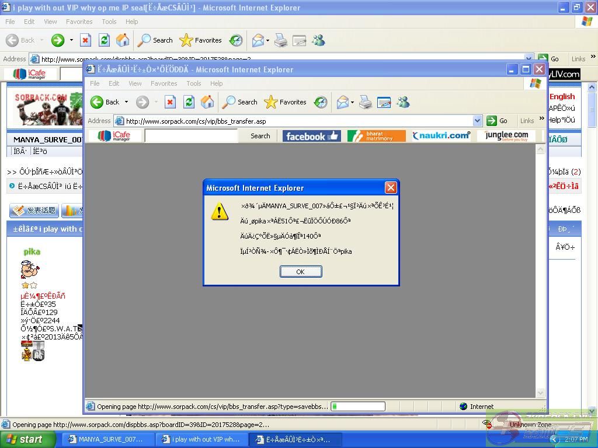Screen dimensions: 598x448
Task: Click the Refresh icon in popup toolbar
Action: pos(189,102)
